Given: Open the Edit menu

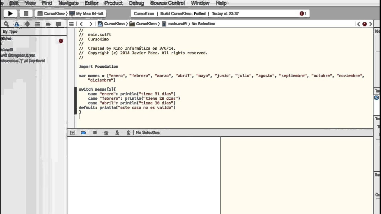Looking at the screenshot, I should click(14, 3).
